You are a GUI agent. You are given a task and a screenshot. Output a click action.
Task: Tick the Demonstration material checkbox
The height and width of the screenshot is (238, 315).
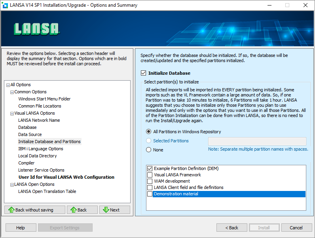150,194
